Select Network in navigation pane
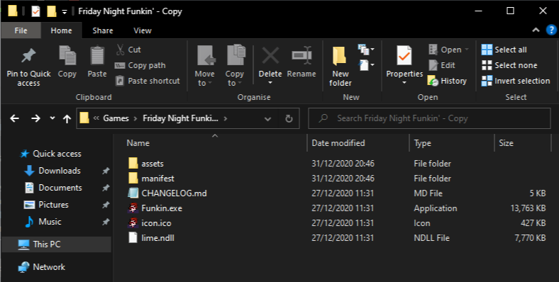Viewport: 559px width, 282px height. [x=49, y=267]
